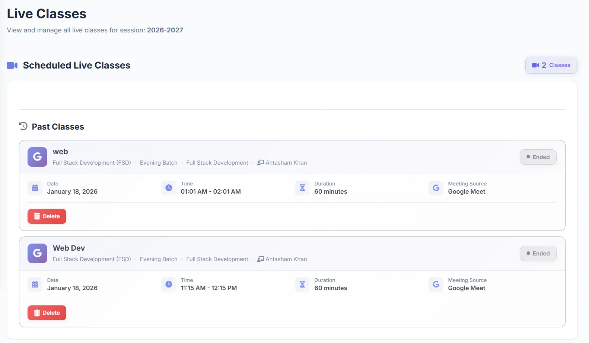Click the clock icon beside 11:15 AM time
This screenshot has width=589, height=343.
click(169, 285)
